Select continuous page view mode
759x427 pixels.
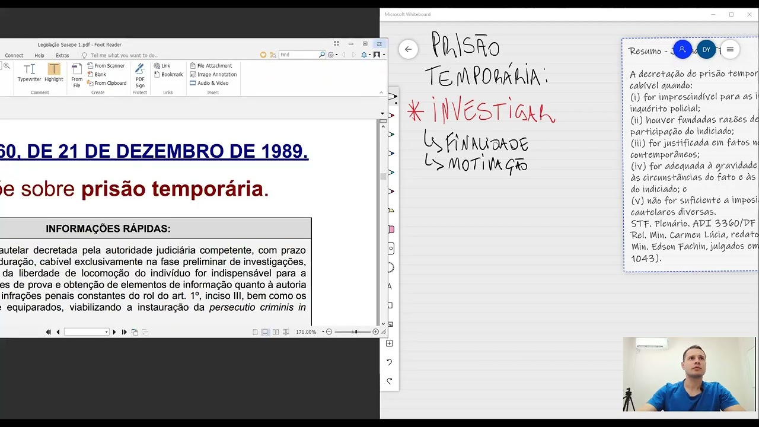pyautogui.click(x=265, y=332)
